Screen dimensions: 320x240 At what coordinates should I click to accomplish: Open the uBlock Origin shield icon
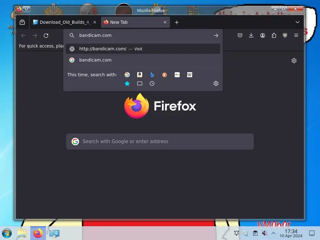285,36
